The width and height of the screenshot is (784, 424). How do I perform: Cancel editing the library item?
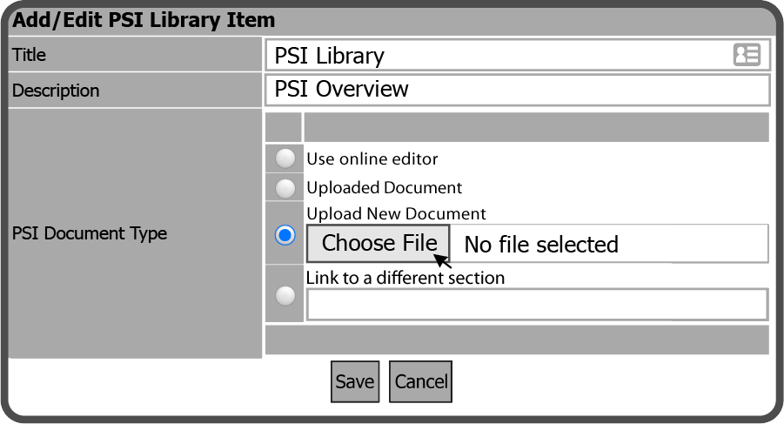[420, 381]
